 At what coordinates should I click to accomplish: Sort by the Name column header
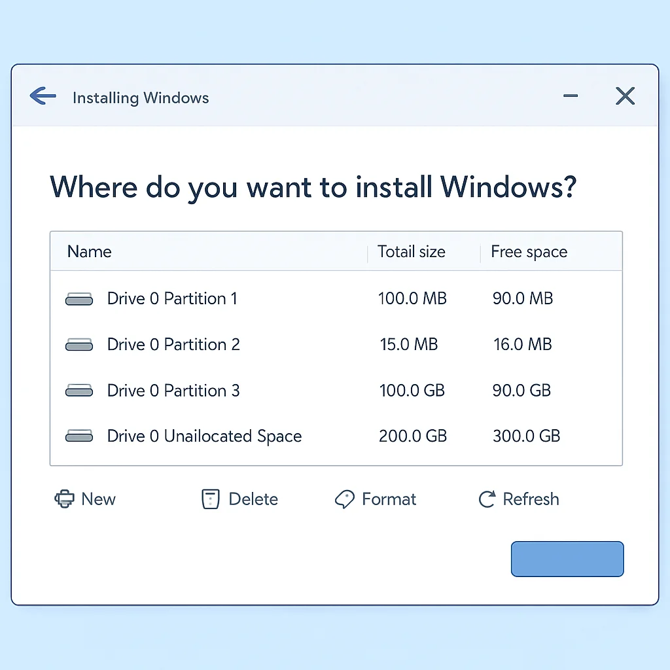[89, 252]
